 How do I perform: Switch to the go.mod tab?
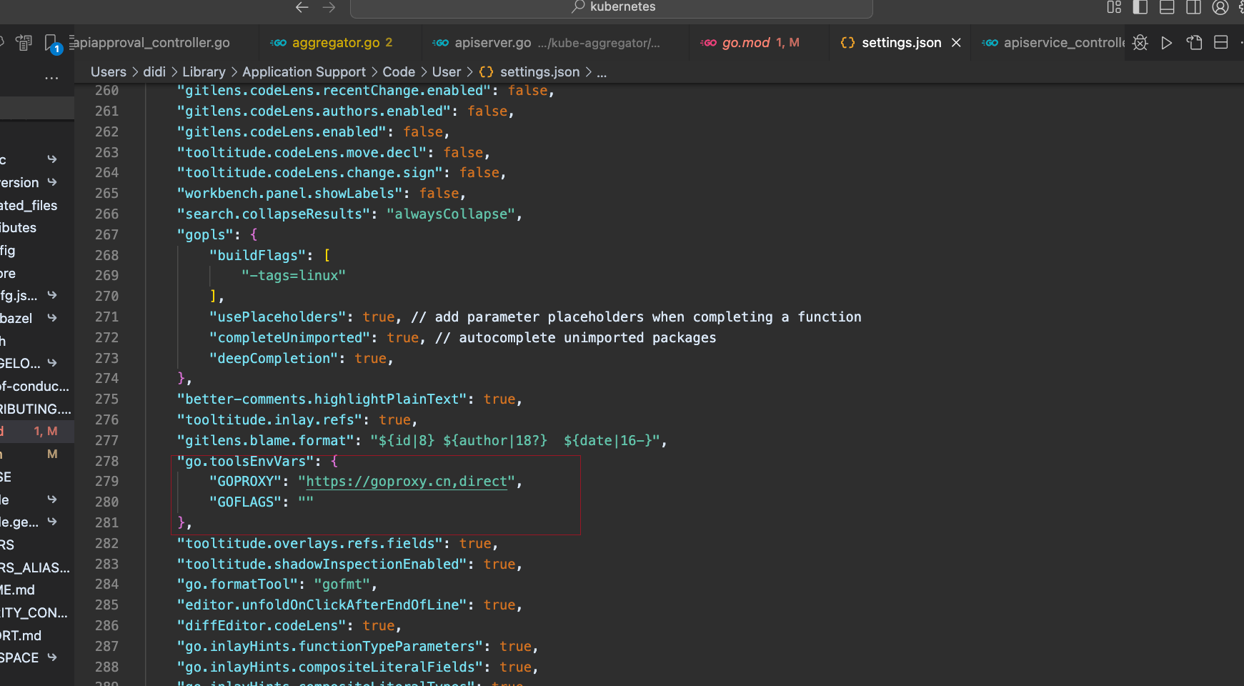pyautogui.click(x=760, y=43)
